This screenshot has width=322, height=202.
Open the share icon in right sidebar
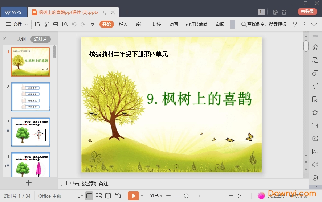pos(315,139)
